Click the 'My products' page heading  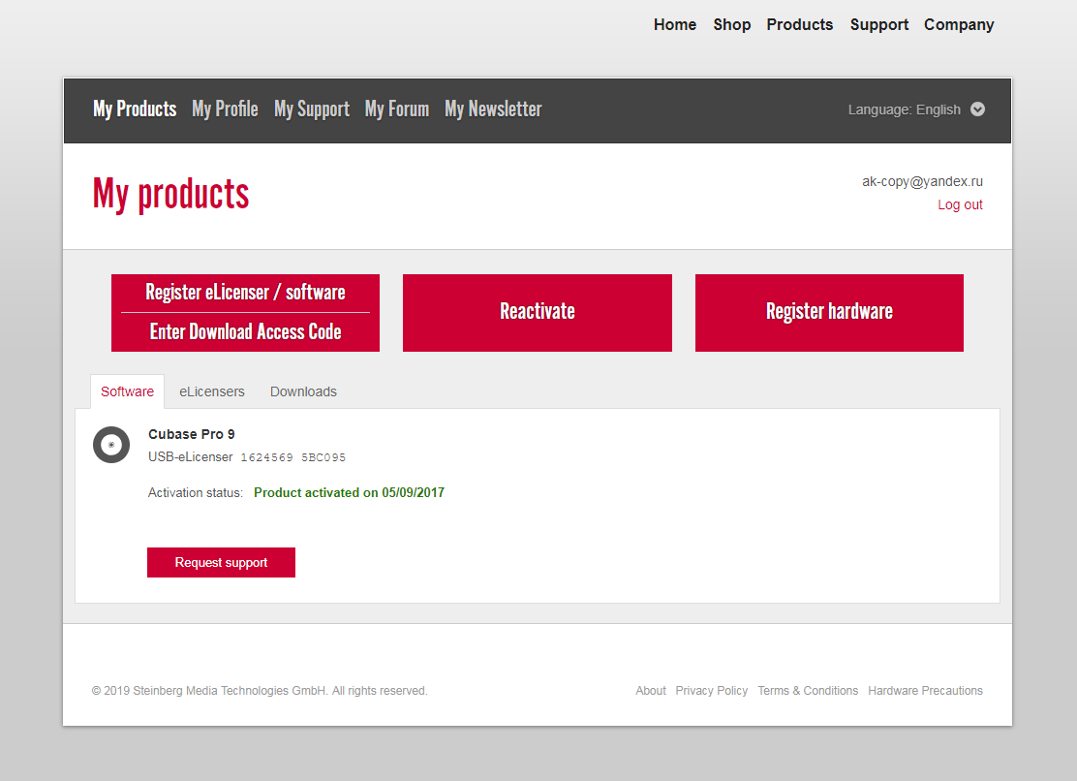pos(171,194)
